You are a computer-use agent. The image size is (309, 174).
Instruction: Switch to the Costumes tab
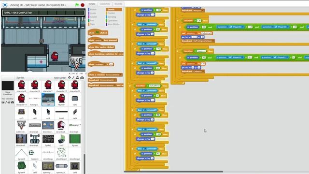(x=105, y=4)
